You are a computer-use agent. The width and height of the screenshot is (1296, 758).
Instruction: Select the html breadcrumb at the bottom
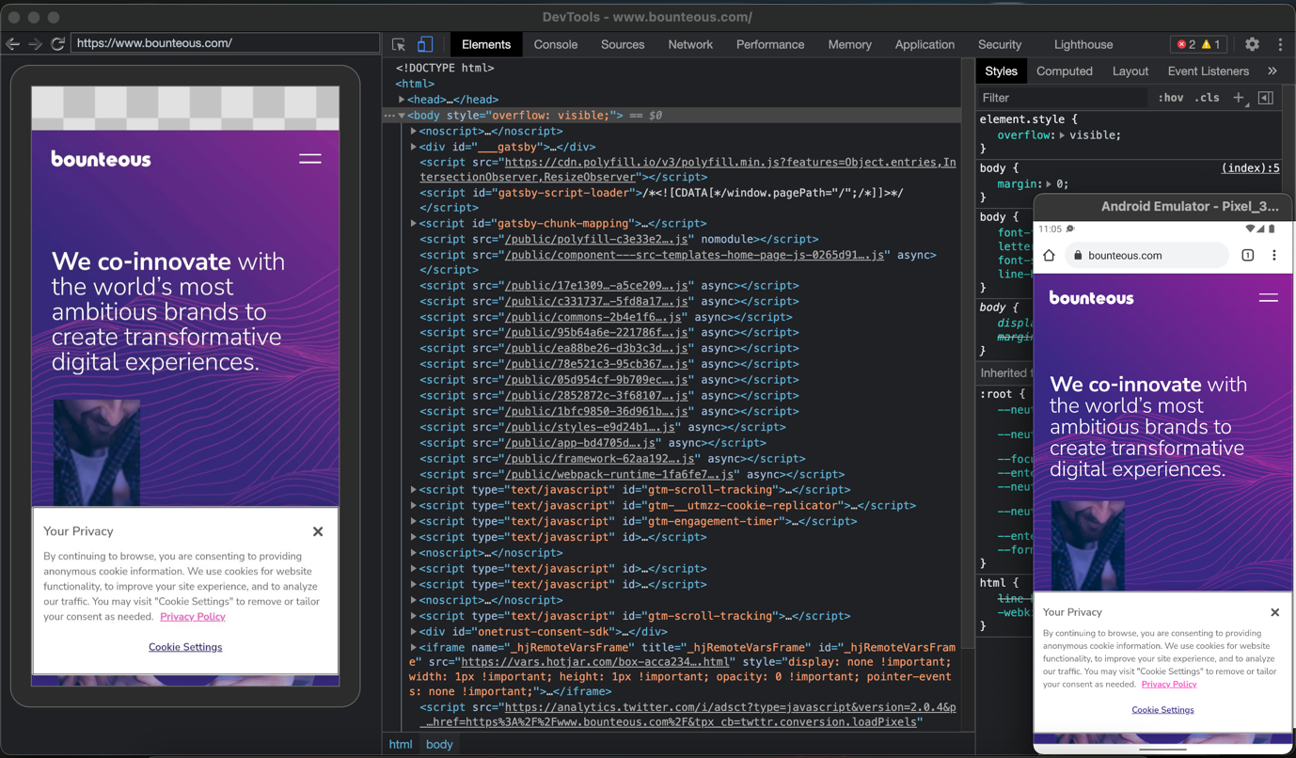point(401,744)
